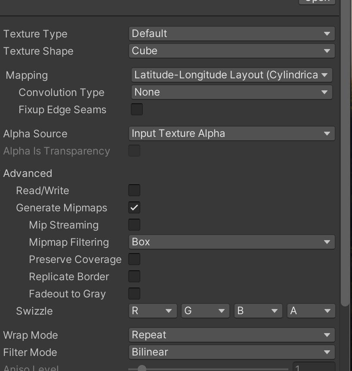352x371 pixels.
Task: Open the Swizzle B channel dropdown
Action: click(x=258, y=311)
